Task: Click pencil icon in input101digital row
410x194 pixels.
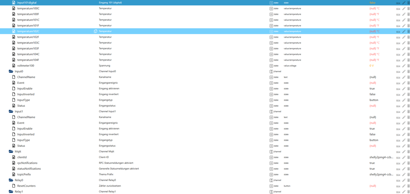Action: click(404, 3)
